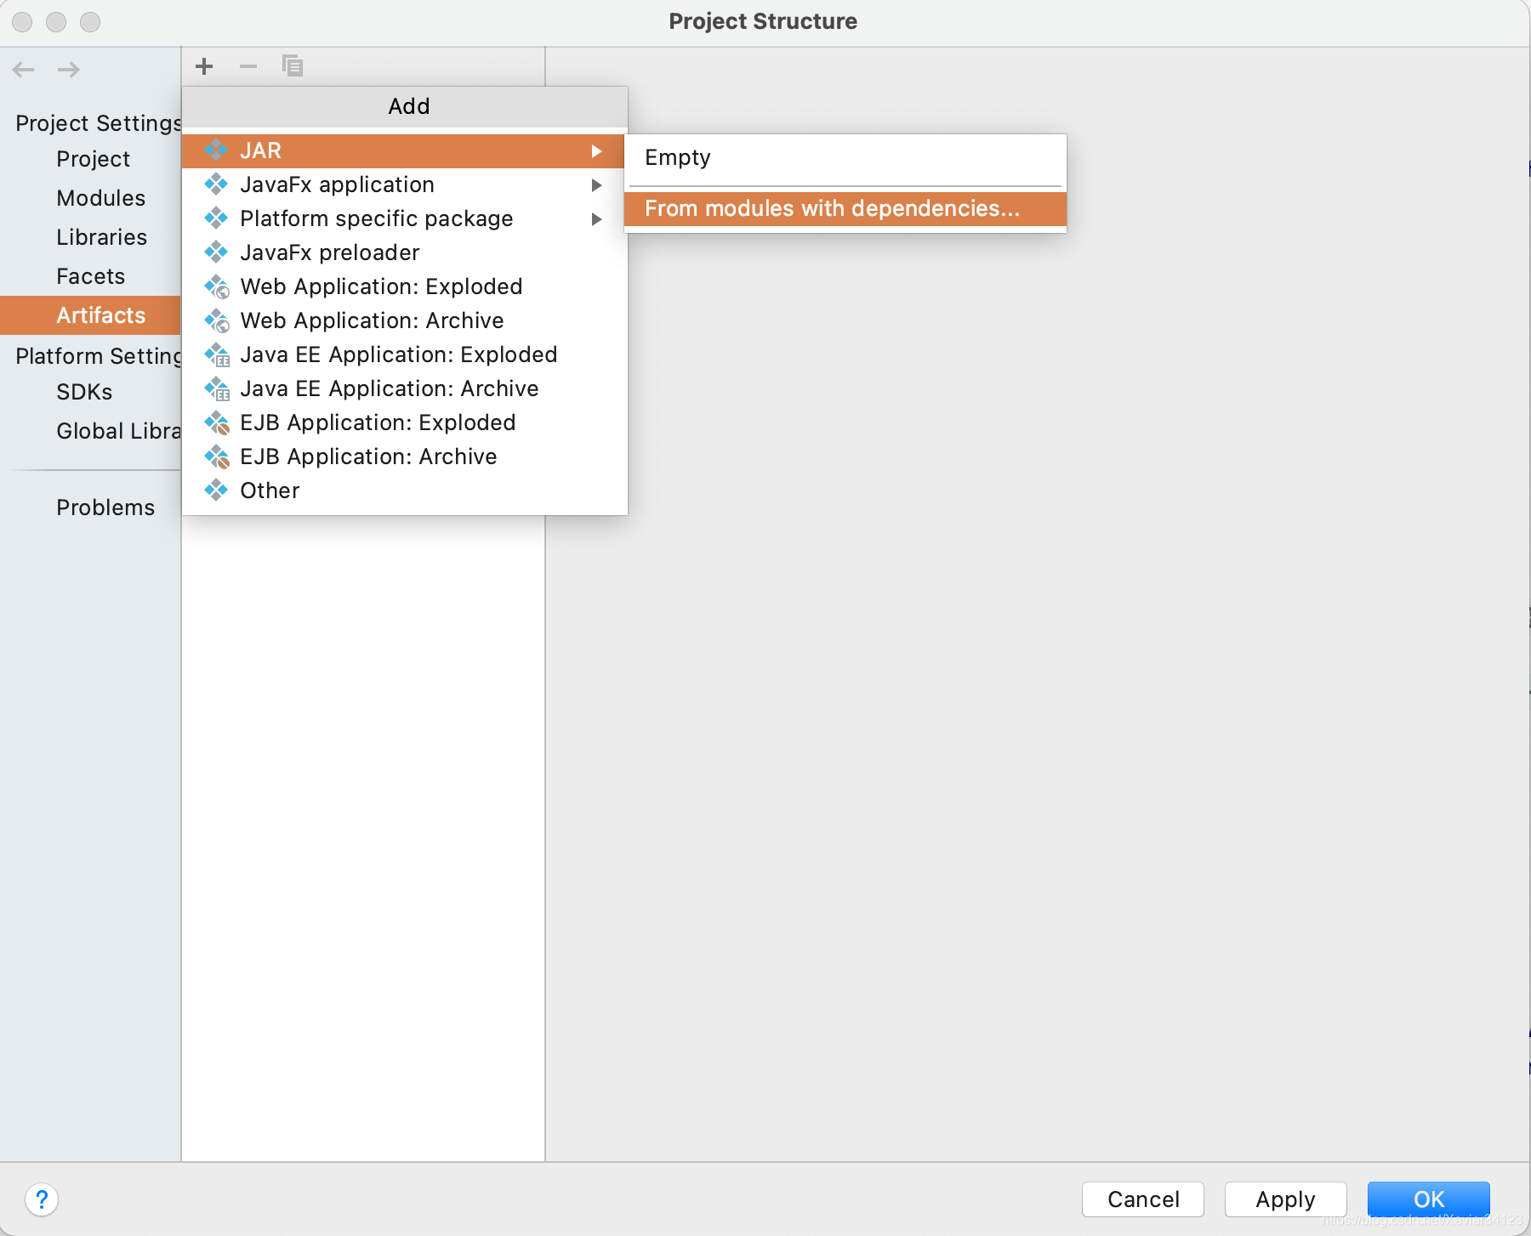Expand the JAR submenu arrow

(x=597, y=151)
